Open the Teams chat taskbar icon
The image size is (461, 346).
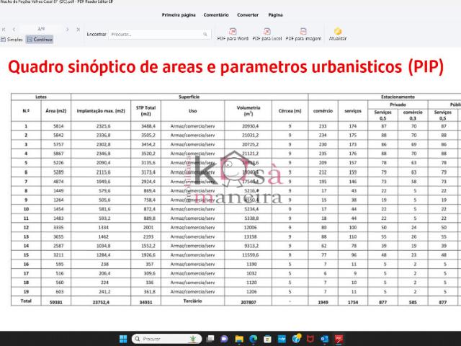point(224,339)
